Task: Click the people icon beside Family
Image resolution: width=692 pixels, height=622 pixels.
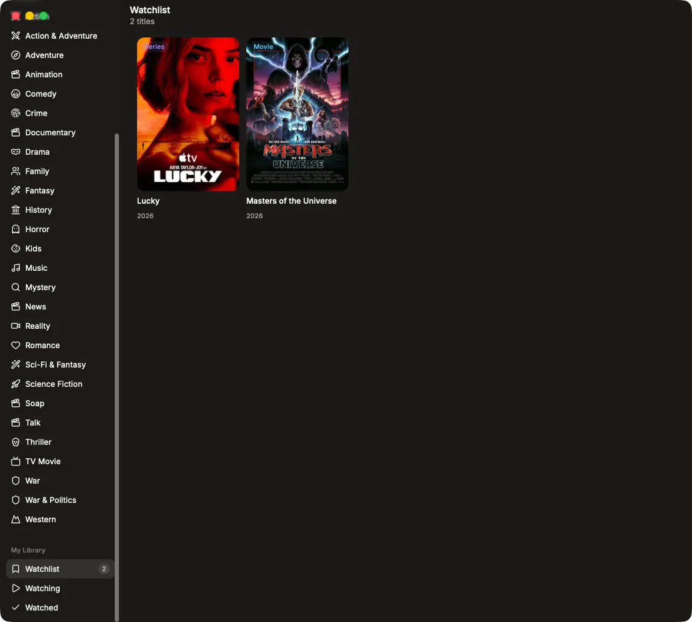Action: [x=16, y=171]
